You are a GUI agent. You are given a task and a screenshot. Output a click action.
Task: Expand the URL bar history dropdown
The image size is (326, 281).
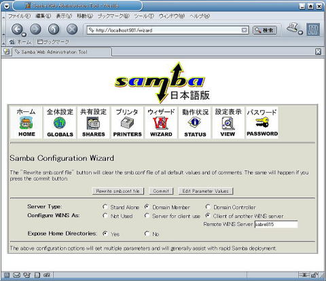[244, 31]
